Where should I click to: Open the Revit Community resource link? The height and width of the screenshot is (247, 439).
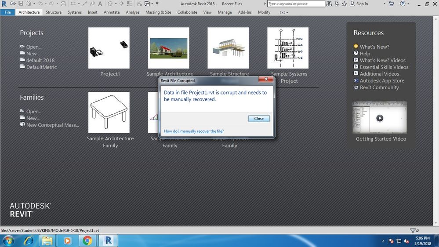click(379, 87)
